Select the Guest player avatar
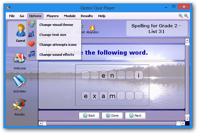This screenshot has height=134, width=198. click(21, 31)
